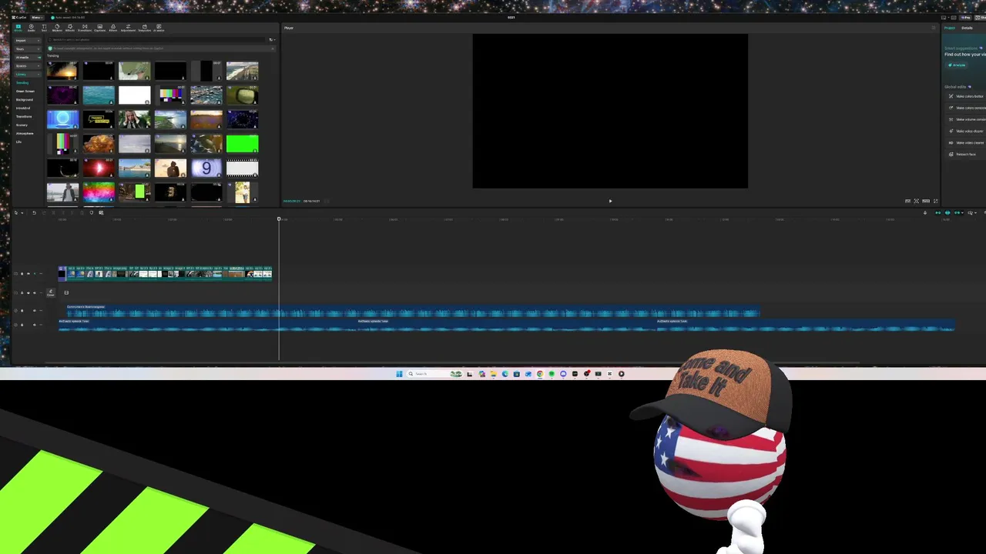Click the player options menu icon
Screen dimensions: 986x554
[934, 28]
